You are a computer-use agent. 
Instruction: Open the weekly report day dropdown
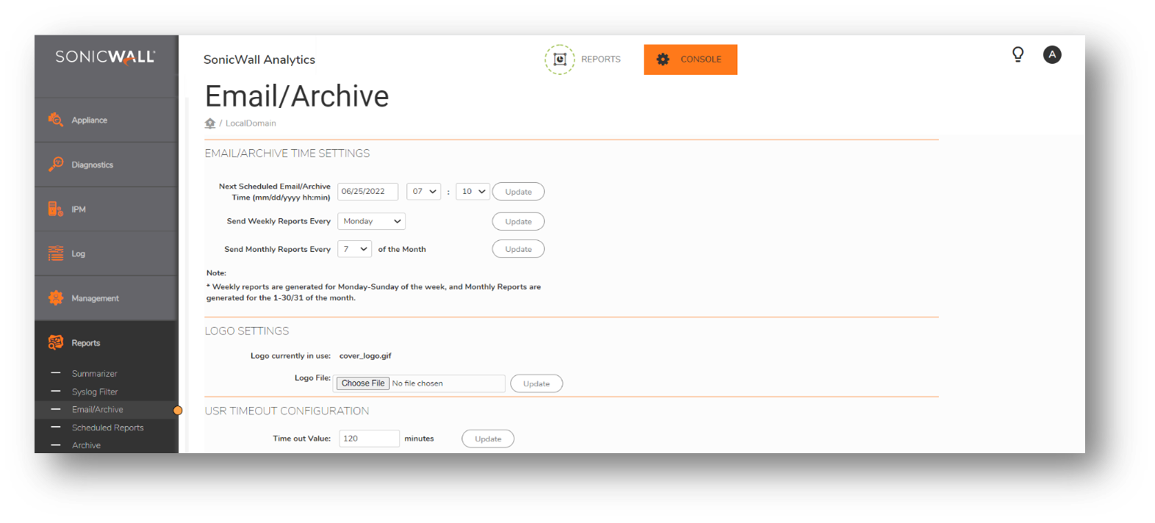pyautogui.click(x=372, y=221)
